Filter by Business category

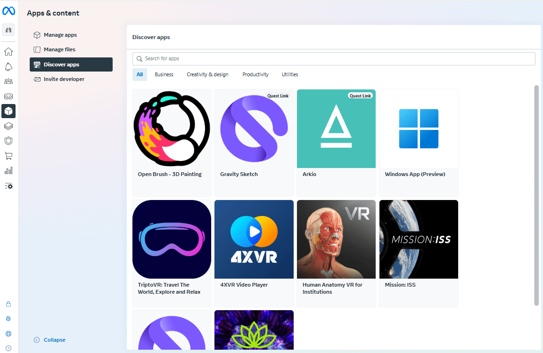(164, 74)
